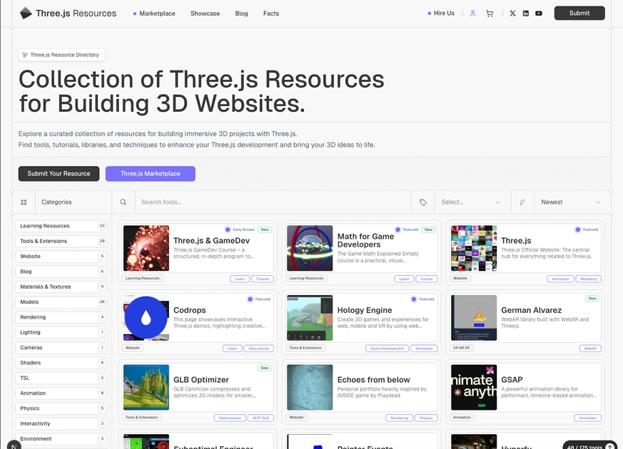Click the Physics tag on Echoes from below
The width and height of the screenshot is (623, 449).
[x=426, y=418]
